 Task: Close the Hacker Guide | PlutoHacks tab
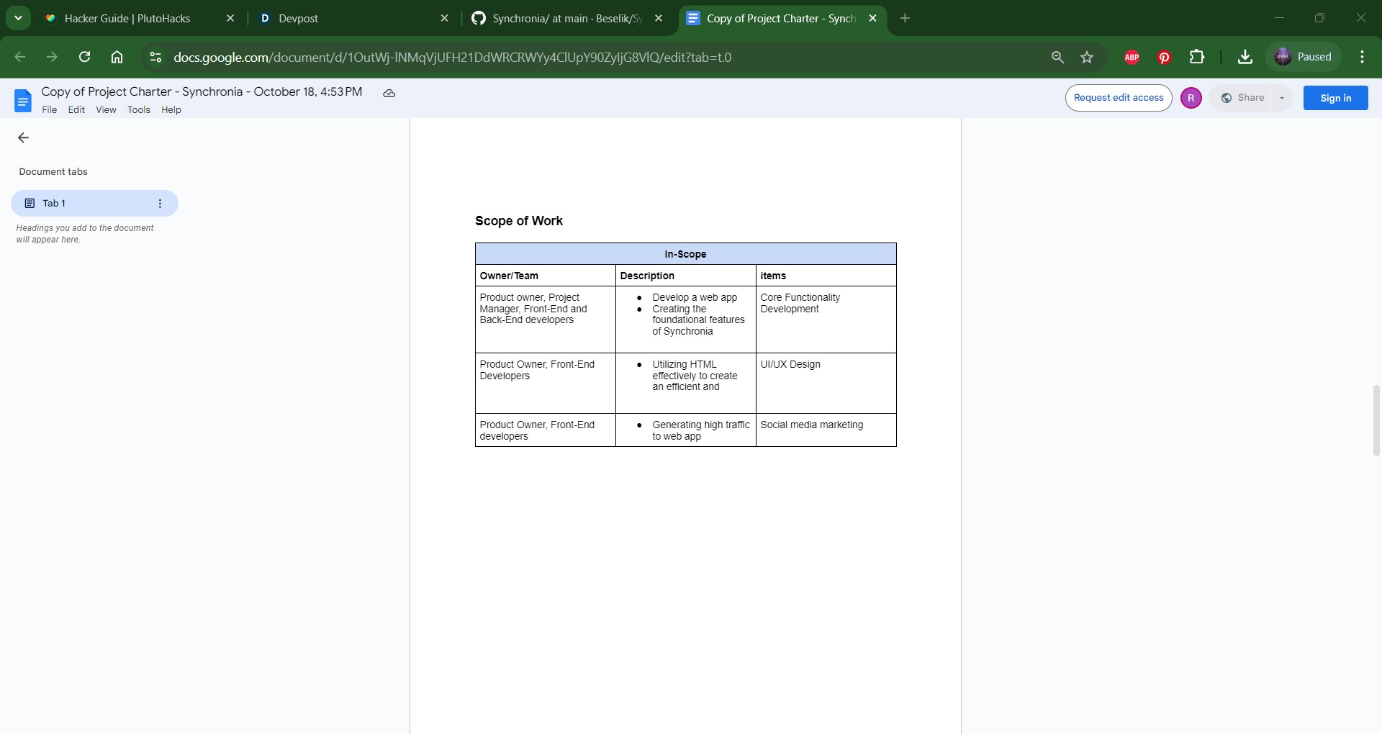point(230,19)
